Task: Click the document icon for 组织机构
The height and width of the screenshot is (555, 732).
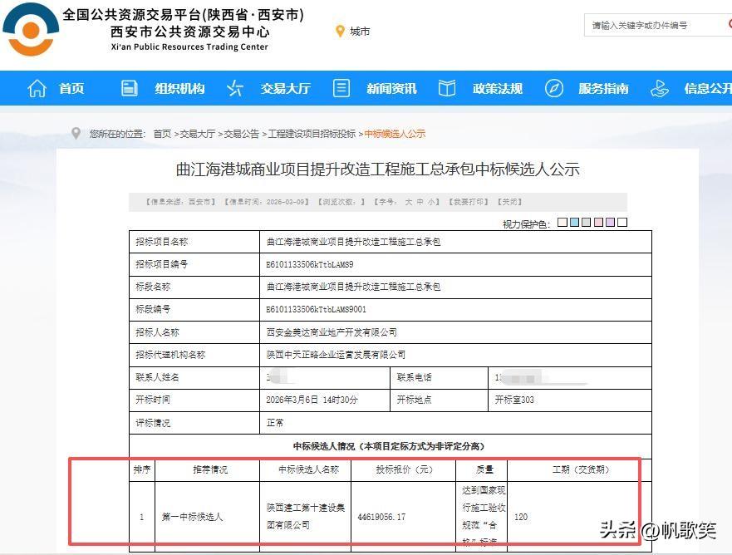Action: click(x=129, y=87)
